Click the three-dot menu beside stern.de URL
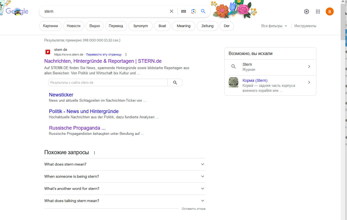 pyautogui.click(x=126, y=54)
